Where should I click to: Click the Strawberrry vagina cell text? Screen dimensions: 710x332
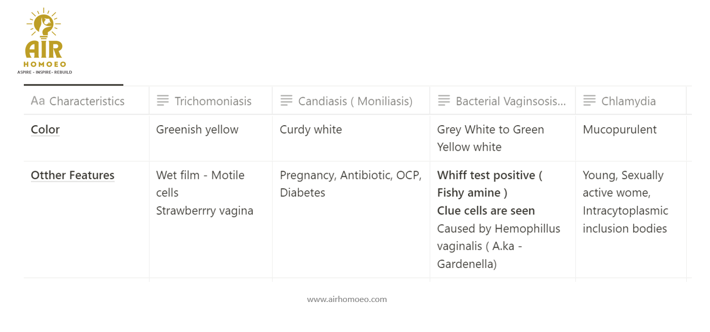point(205,210)
